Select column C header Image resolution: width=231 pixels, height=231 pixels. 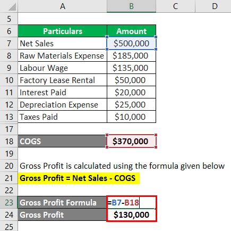(x=175, y=6)
